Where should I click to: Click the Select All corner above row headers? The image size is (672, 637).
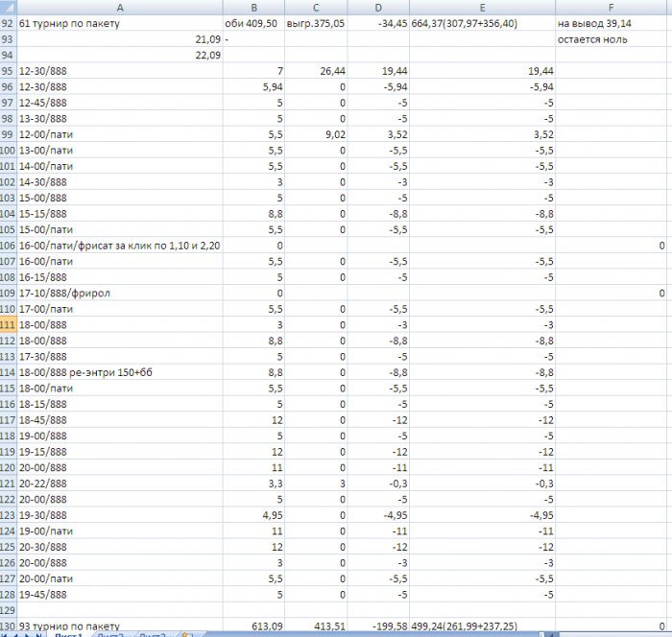click(x=8, y=8)
